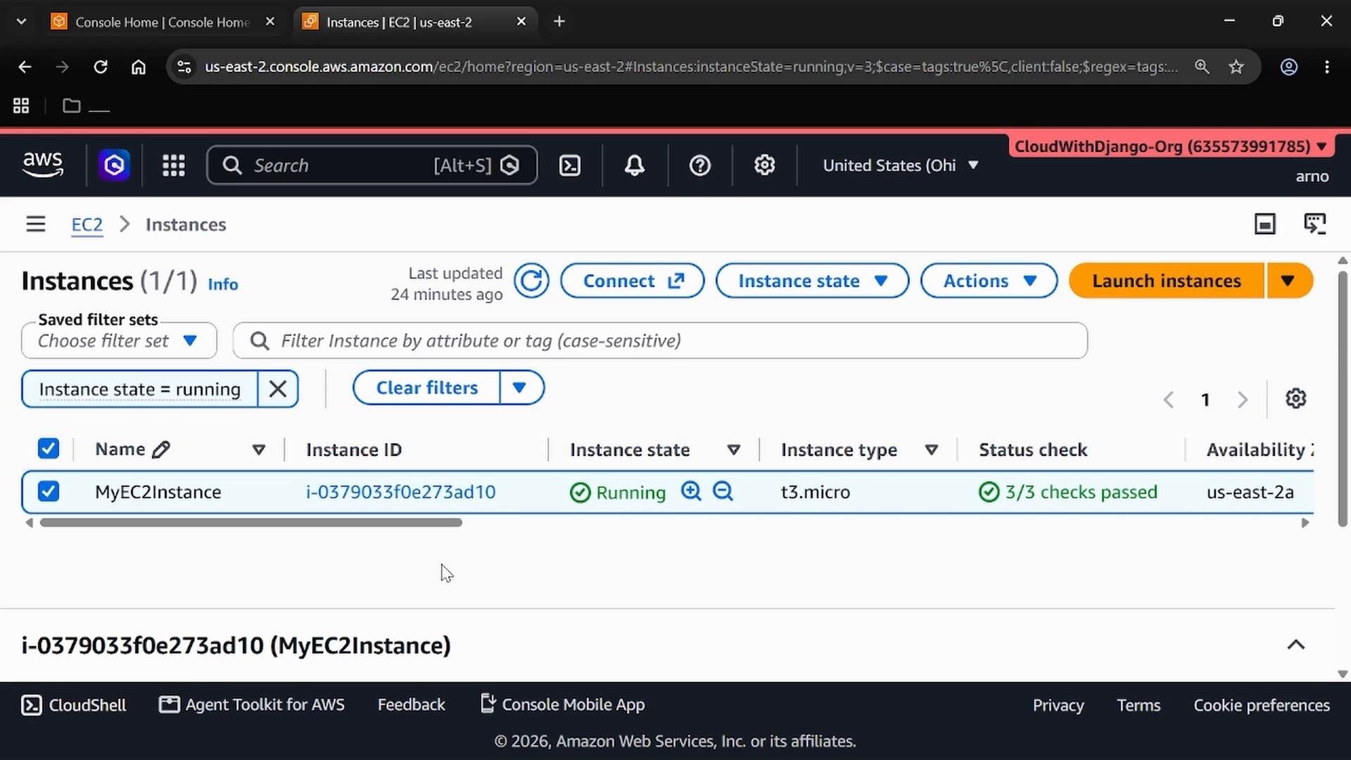Open the bookmarks folder icon
The height and width of the screenshot is (760, 1351).
coord(71,106)
